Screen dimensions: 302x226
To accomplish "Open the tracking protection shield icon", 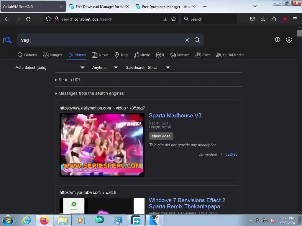I will 48,19.
